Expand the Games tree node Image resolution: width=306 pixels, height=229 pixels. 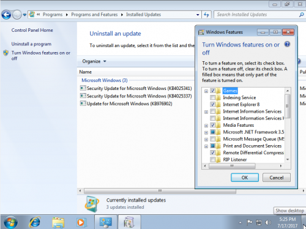[206, 91]
